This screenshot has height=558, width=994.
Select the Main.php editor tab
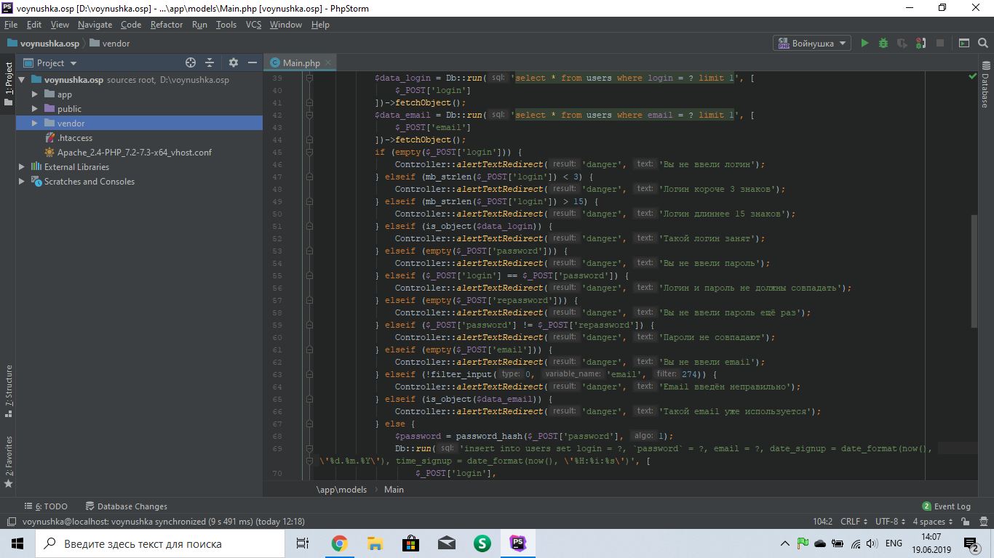point(301,63)
